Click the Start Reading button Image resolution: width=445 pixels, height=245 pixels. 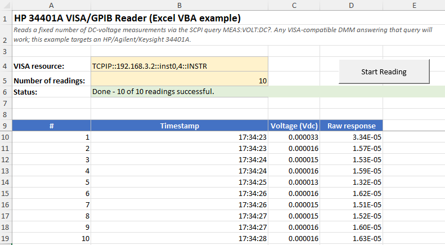click(x=384, y=72)
